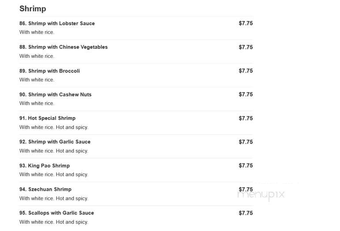The image size is (340, 231).
Task: Click $7.75 price of Shrimp with Broccoli
Action: point(246,71)
